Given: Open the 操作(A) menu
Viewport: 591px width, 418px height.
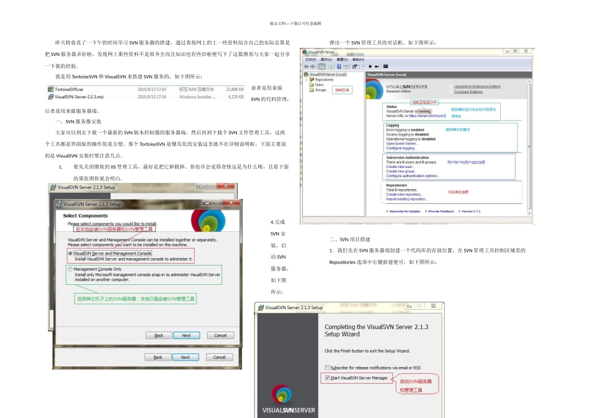Looking at the screenshot, I should click(327, 60).
